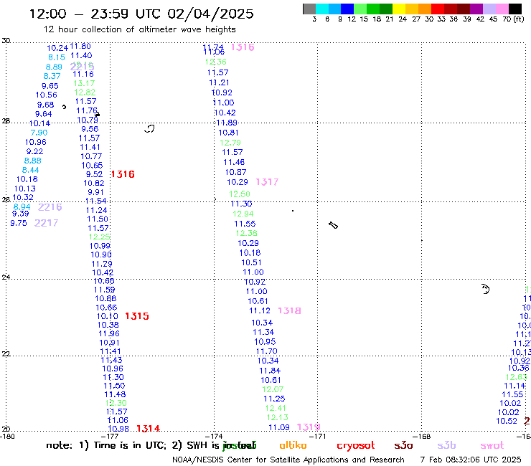The image size is (531, 466).
Task: Click the wave height value '12.36'
Action: [x=216, y=62]
